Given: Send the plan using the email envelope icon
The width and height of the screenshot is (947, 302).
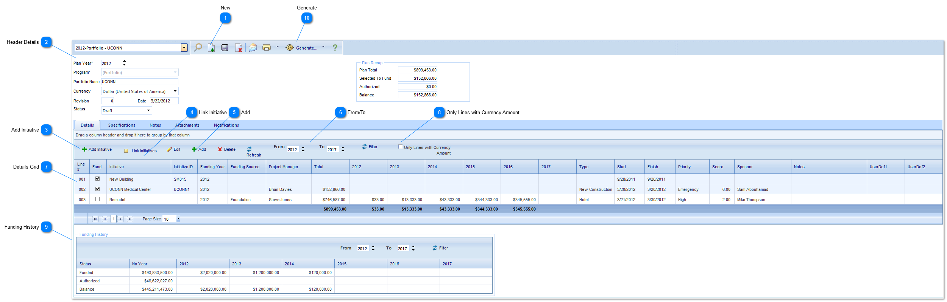Looking at the screenshot, I should [x=253, y=48].
